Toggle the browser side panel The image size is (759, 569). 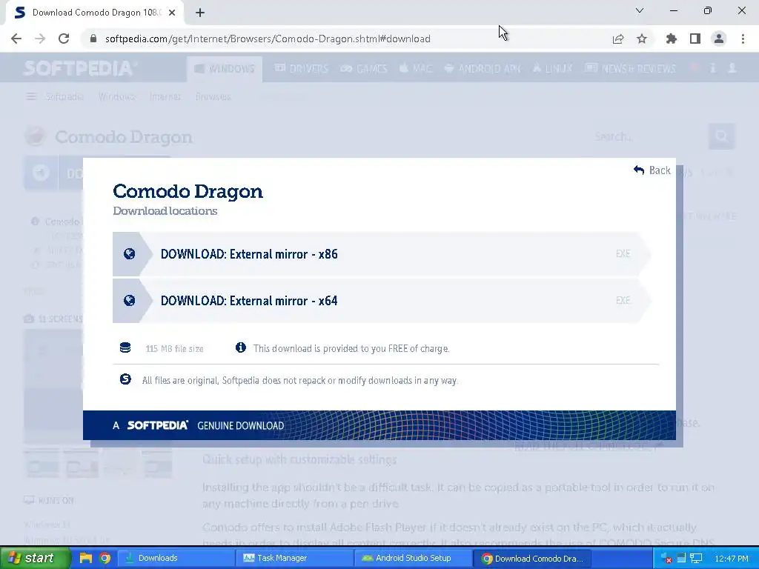695,39
